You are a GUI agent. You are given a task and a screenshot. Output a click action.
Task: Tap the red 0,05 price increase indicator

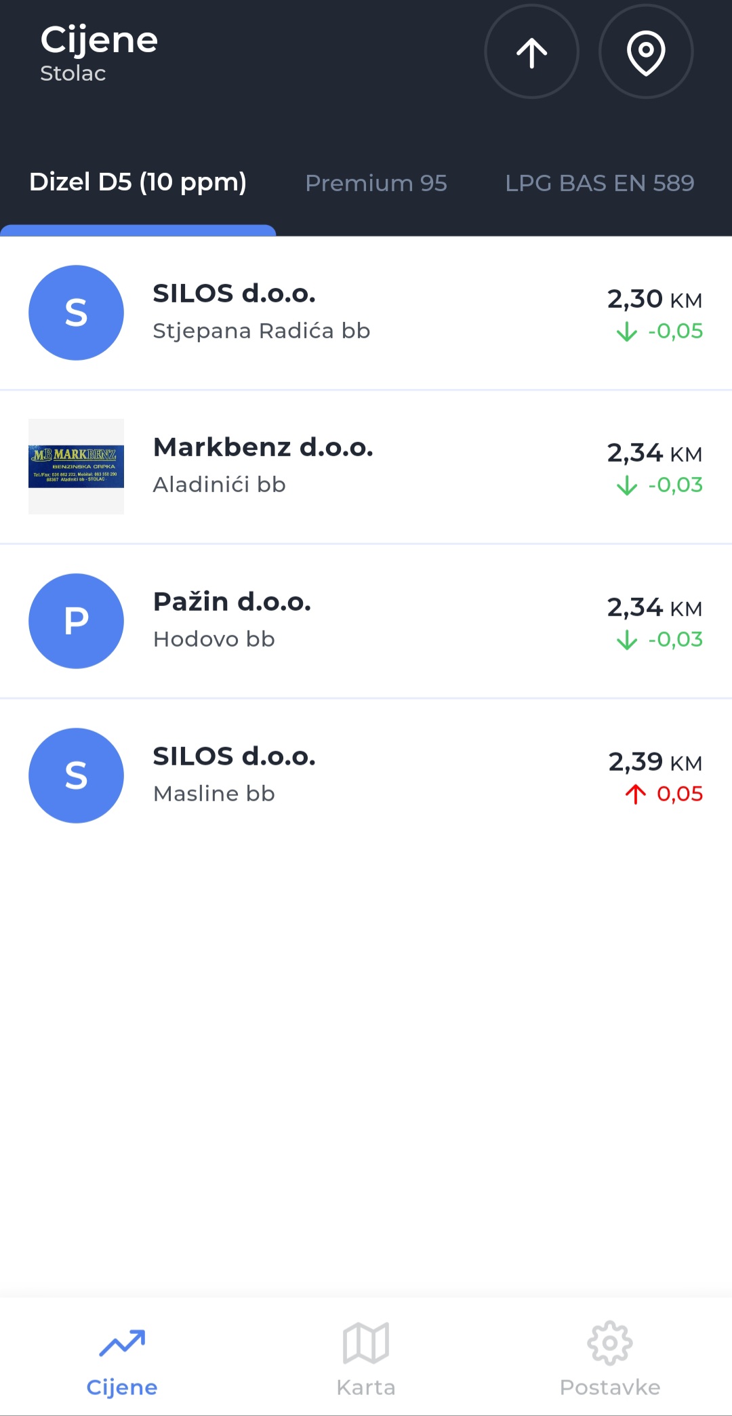pos(664,794)
